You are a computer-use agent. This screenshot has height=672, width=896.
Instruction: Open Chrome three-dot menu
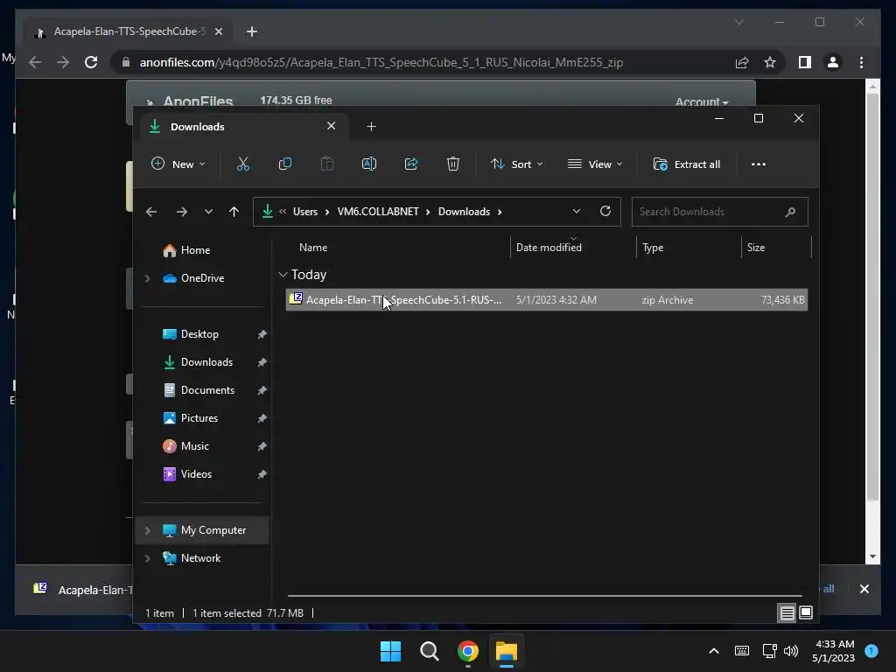pyautogui.click(x=862, y=62)
